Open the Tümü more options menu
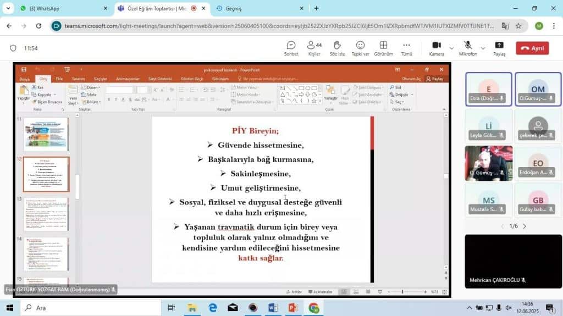Screen dimensions: 563x316 point(406,48)
